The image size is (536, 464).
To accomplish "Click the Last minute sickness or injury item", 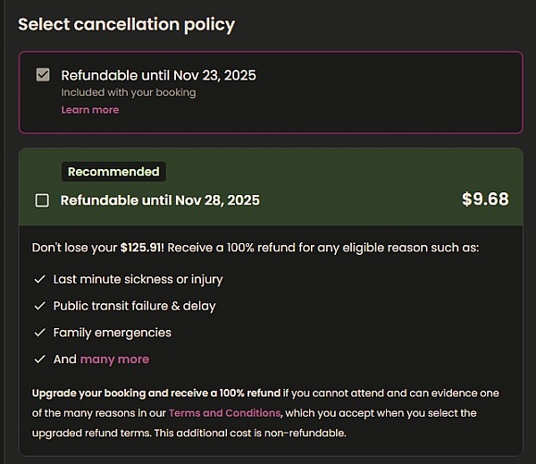I will click(x=138, y=279).
